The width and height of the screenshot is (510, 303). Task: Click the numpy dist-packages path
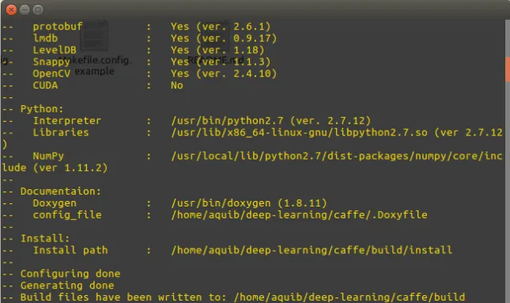[x=337, y=156]
